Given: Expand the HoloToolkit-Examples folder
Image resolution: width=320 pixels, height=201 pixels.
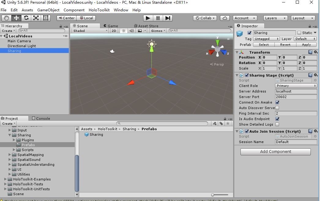Looking at the screenshot, I should 5,179.
